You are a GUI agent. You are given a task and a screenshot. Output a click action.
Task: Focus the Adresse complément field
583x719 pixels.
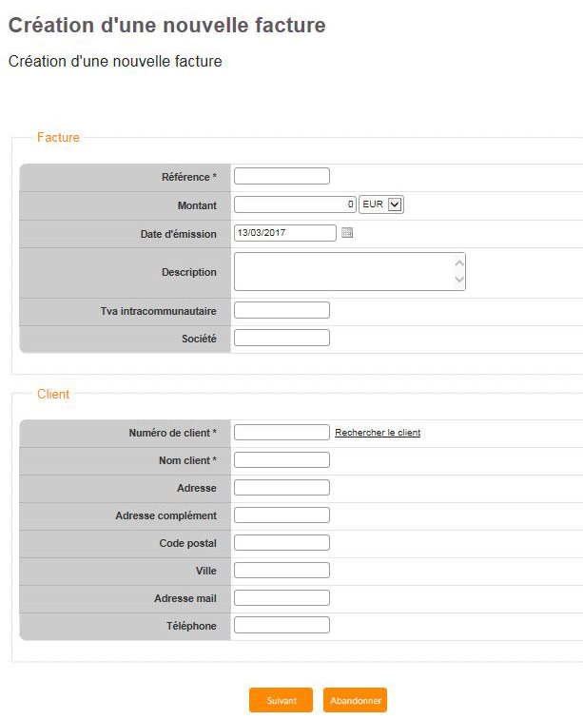click(x=282, y=515)
